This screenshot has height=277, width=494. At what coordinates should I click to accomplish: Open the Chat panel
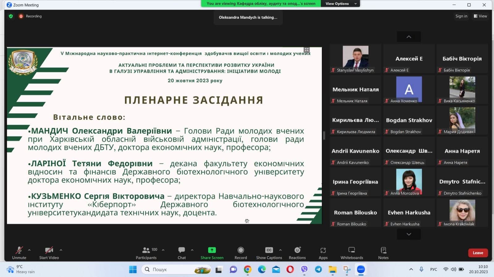click(x=182, y=253)
